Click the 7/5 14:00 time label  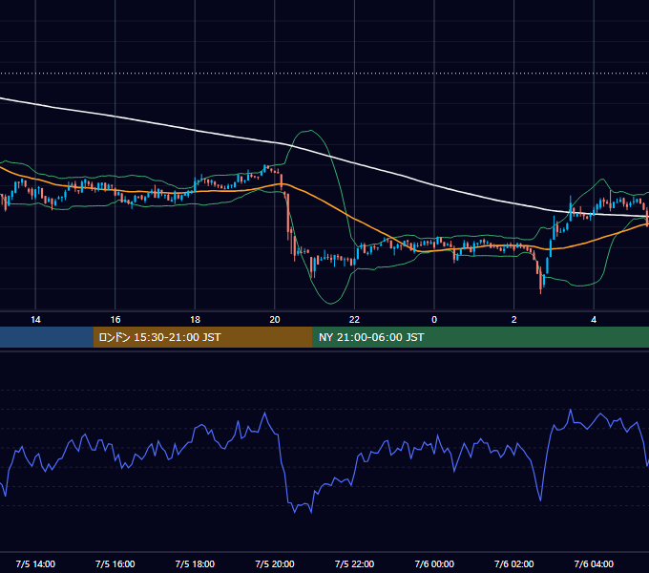pyautogui.click(x=35, y=564)
